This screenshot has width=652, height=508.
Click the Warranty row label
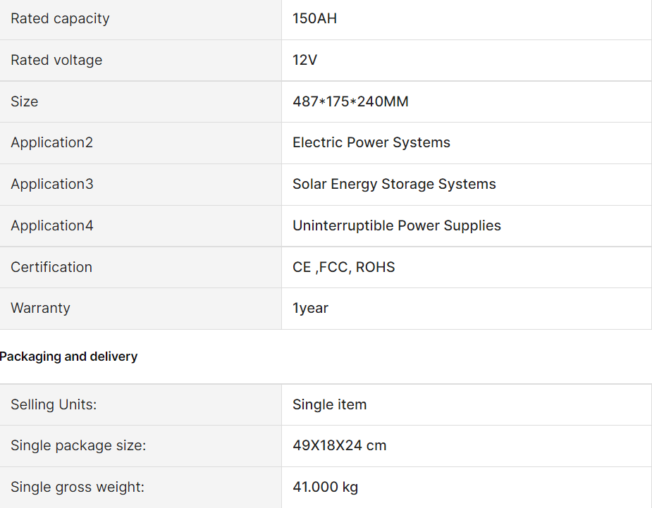click(x=40, y=309)
